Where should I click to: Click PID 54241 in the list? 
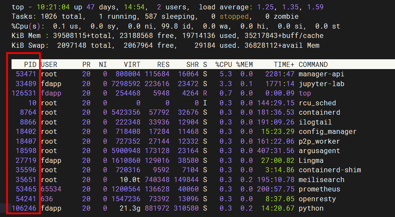[x=26, y=199]
